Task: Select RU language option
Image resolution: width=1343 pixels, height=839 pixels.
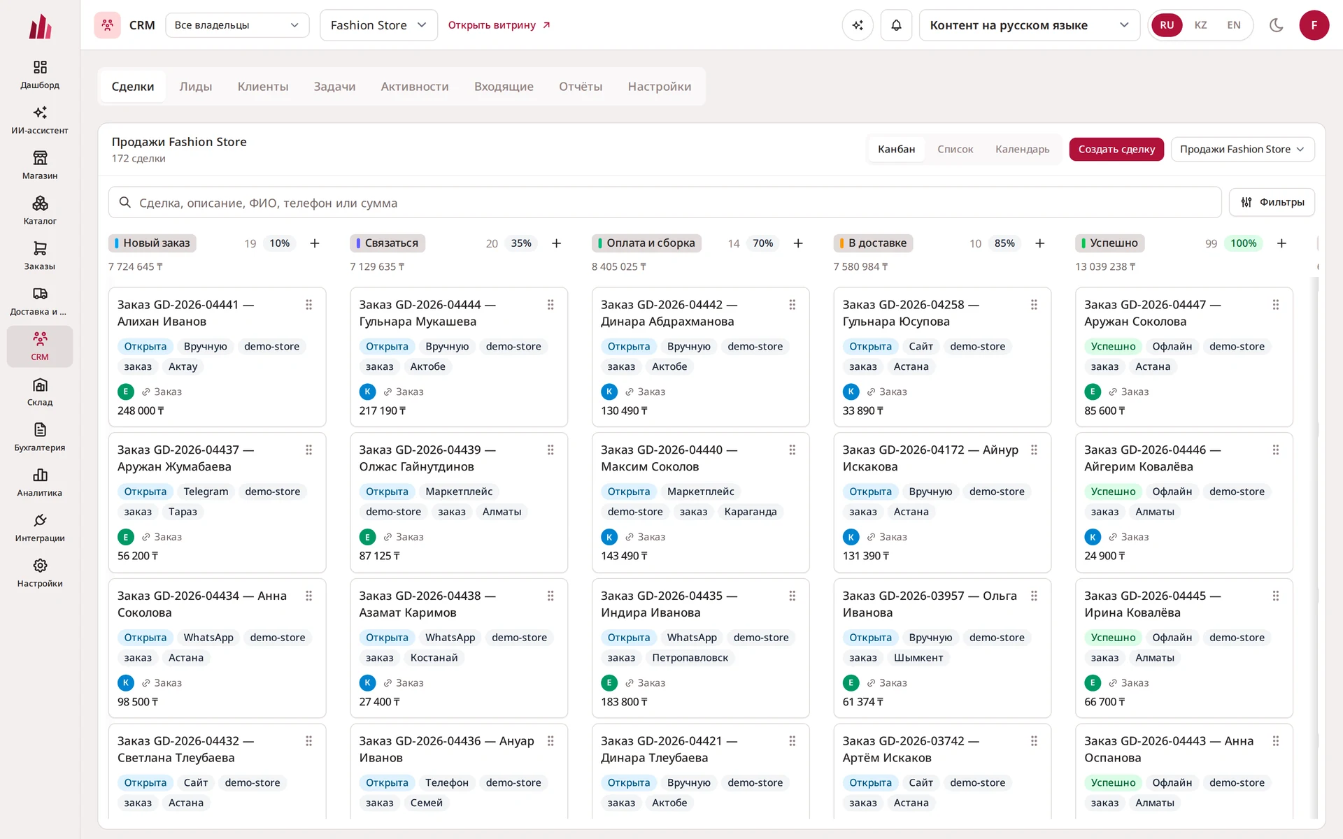Action: (1167, 25)
